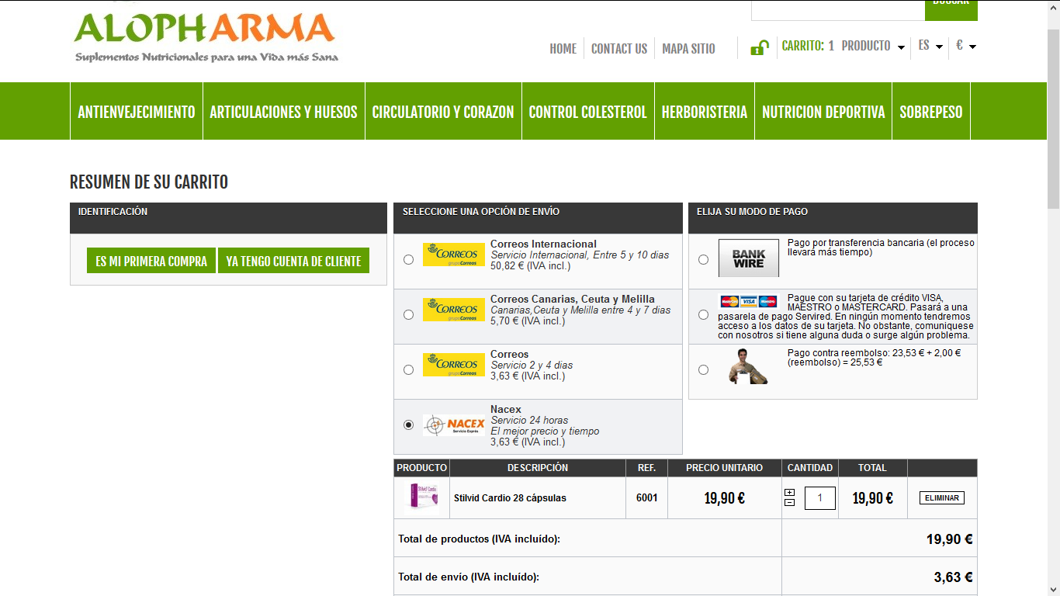The height and width of the screenshot is (596, 1060).
Task: Select credit card payment radio button
Action: tap(703, 315)
